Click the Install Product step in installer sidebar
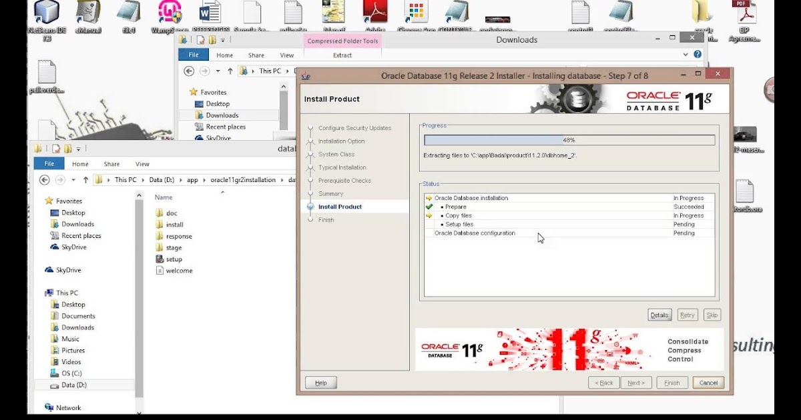This screenshot has width=801, height=420. [340, 207]
